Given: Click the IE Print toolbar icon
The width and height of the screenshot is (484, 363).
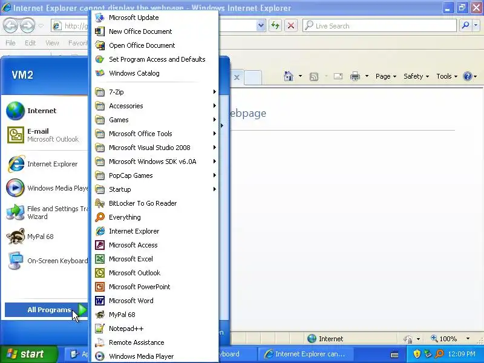Looking at the screenshot, I should coord(355,76).
